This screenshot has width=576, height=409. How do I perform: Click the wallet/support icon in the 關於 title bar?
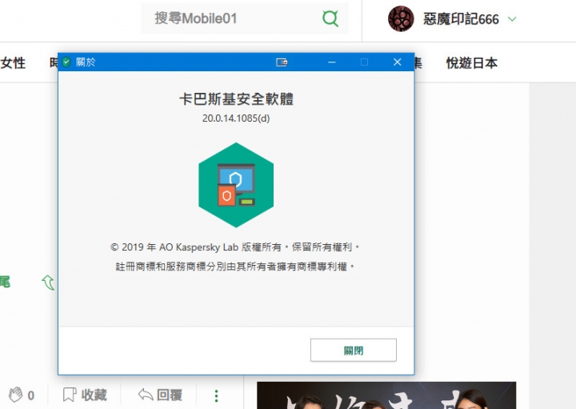coord(282,62)
